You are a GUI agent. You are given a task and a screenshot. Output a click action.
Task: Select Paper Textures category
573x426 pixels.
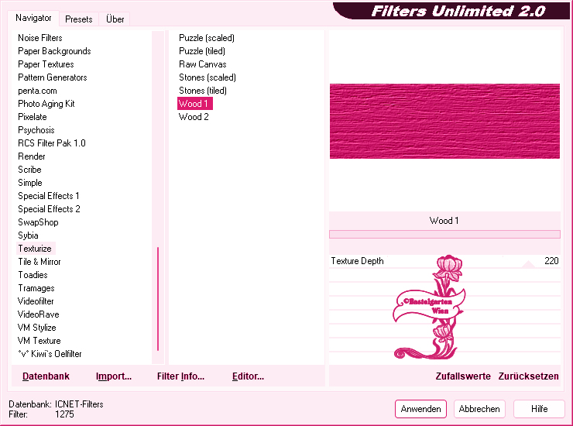point(46,64)
